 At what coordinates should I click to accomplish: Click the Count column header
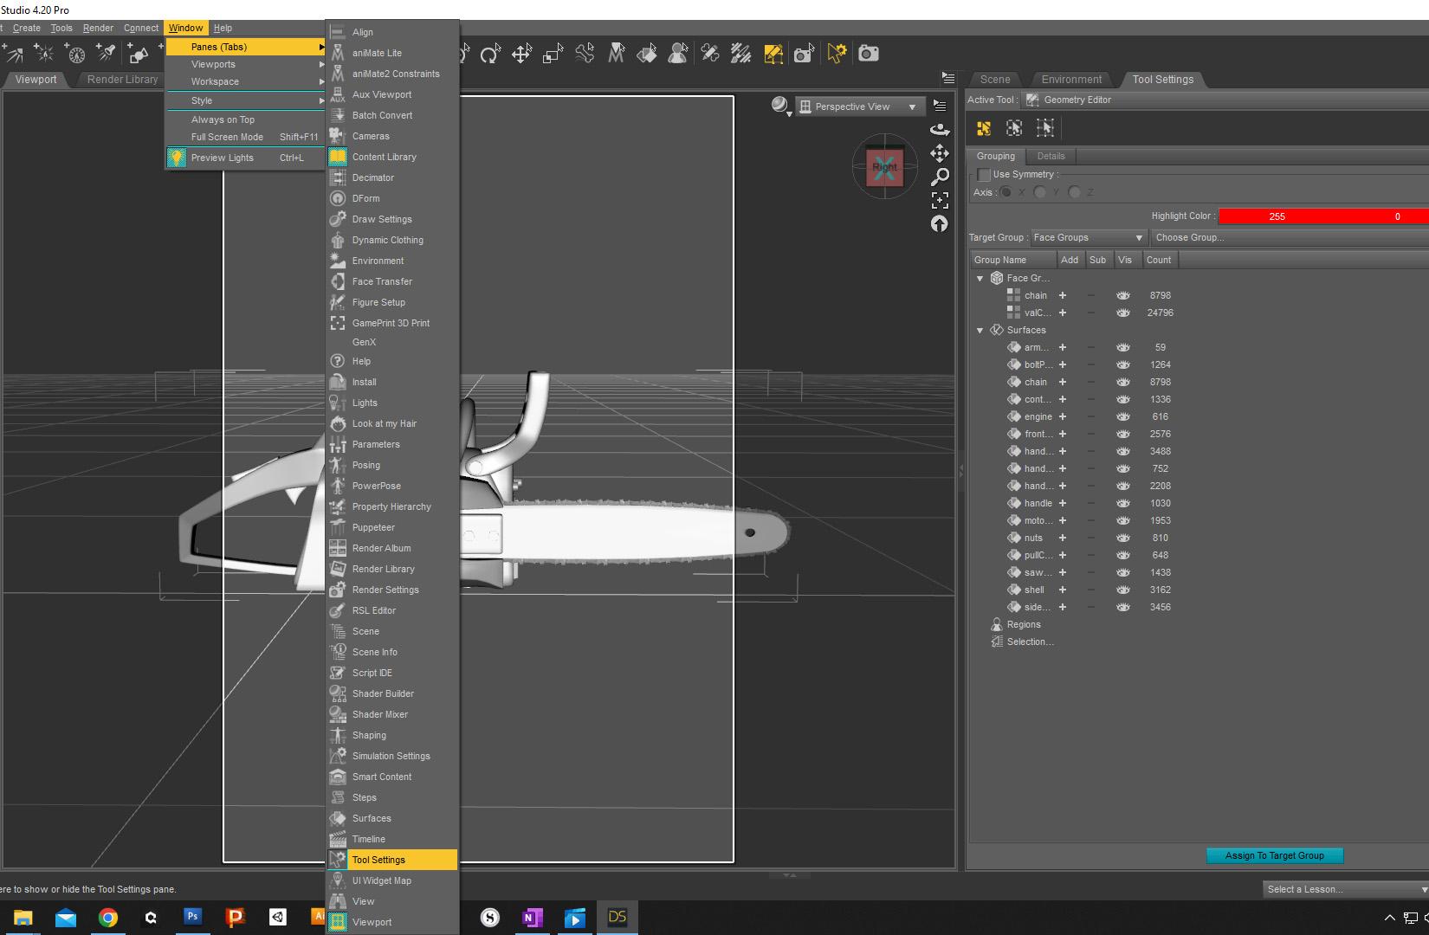[1159, 260]
